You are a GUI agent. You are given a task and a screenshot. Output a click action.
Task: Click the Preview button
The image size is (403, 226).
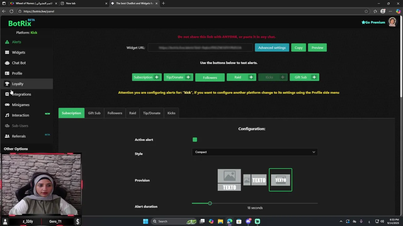click(x=317, y=48)
